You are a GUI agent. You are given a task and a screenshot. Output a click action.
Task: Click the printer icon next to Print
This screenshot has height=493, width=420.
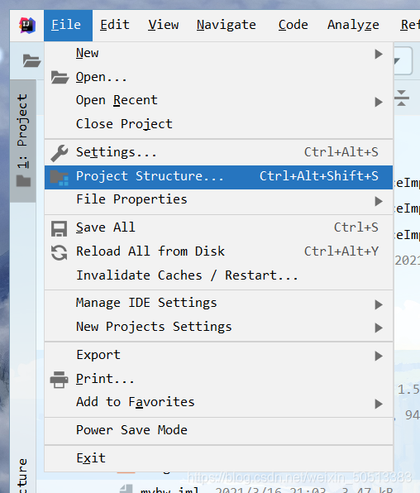tap(59, 380)
